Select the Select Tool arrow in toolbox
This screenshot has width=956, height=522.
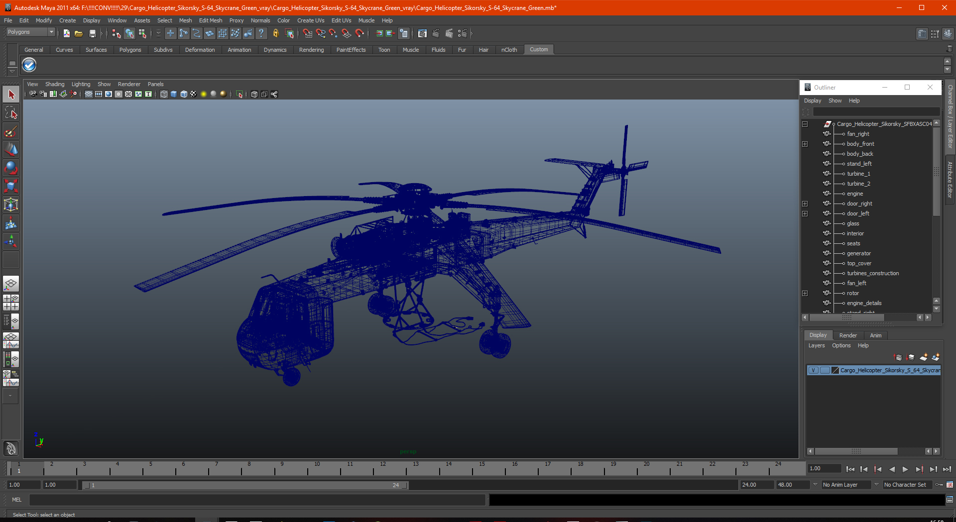[x=11, y=94]
